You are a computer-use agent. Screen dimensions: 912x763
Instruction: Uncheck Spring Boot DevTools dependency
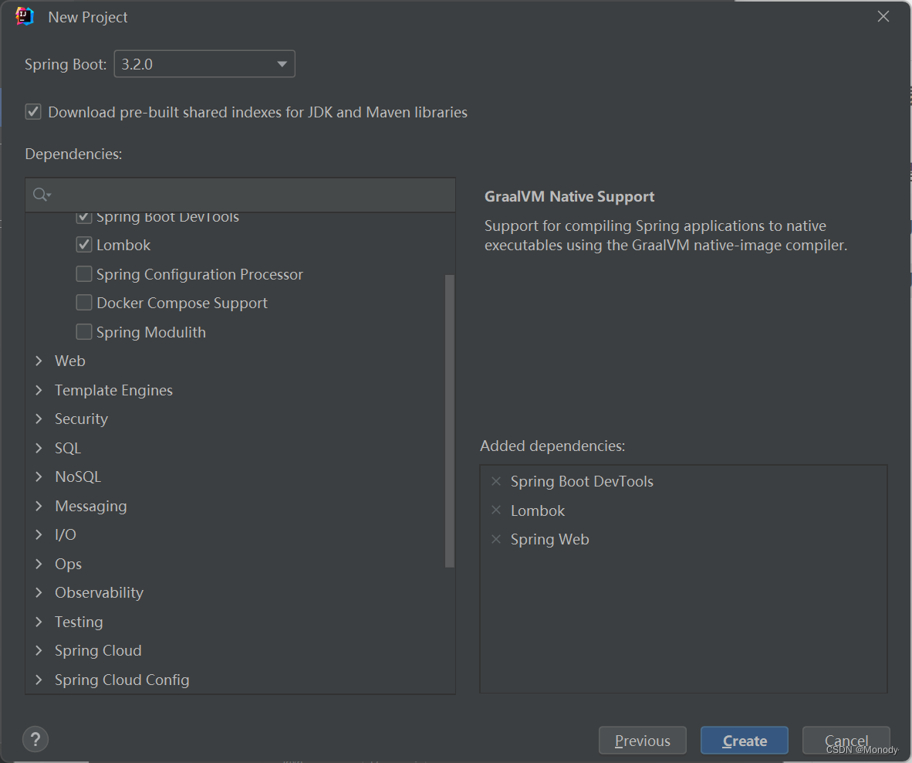coord(84,218)
